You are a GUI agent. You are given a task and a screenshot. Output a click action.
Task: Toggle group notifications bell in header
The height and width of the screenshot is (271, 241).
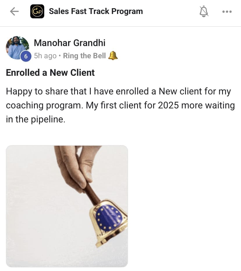tap(204, 11)
